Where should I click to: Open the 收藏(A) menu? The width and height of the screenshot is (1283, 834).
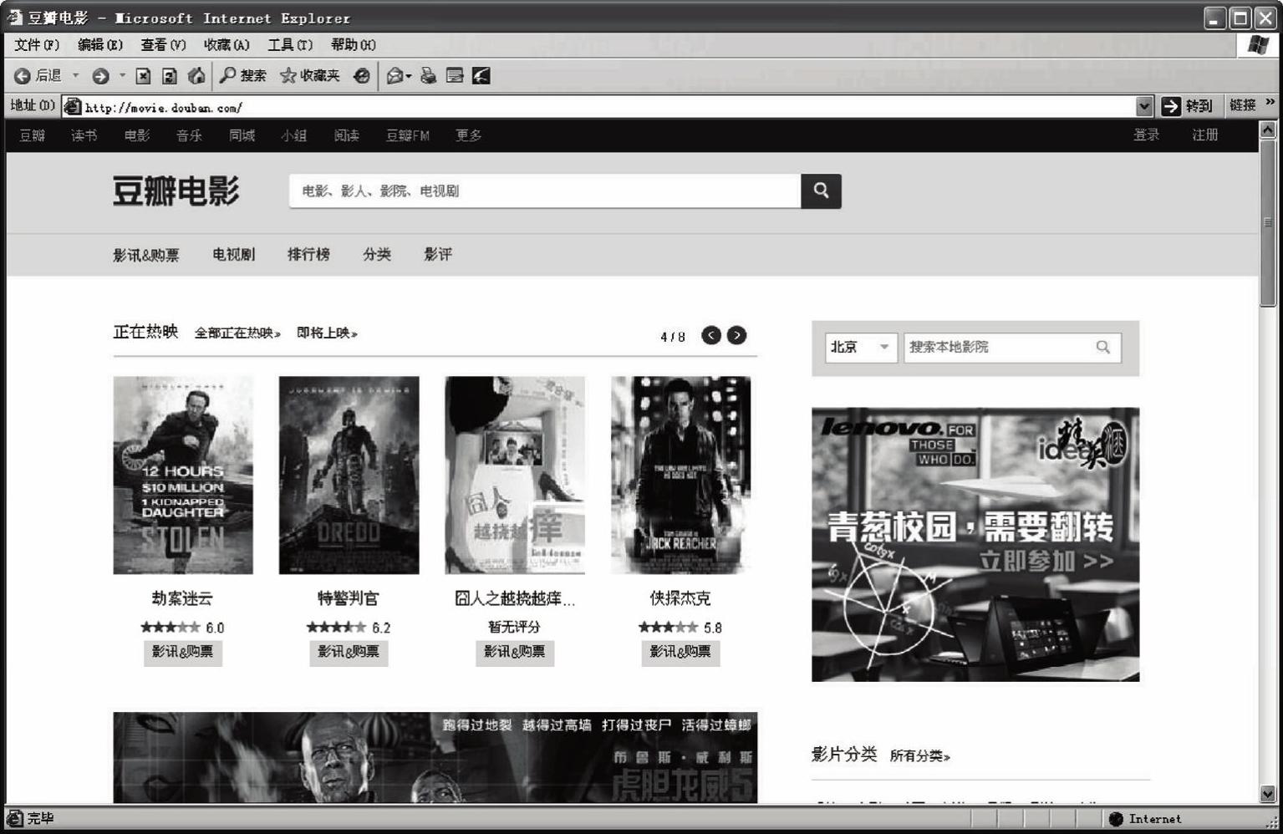(x=227, y=45)
